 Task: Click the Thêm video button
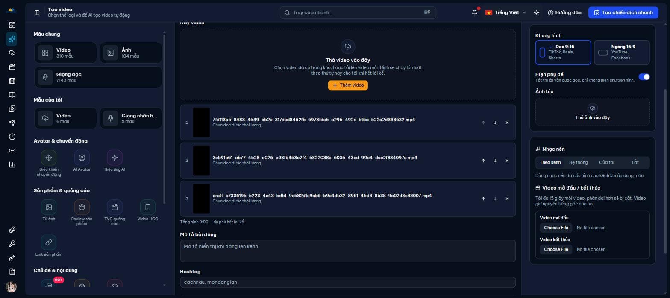click(x=348, y=85)
